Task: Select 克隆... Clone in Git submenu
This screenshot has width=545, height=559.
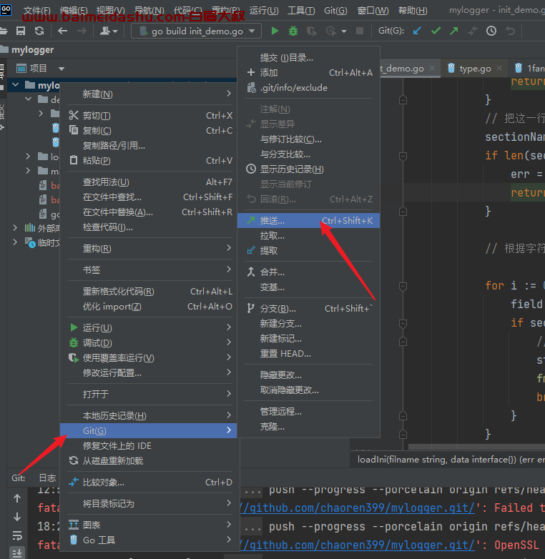Action: point(308,426)
